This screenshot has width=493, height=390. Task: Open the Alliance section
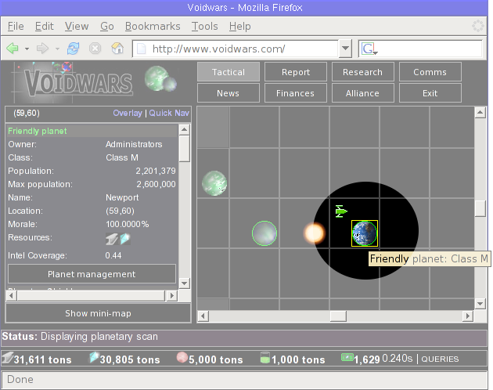362,93
